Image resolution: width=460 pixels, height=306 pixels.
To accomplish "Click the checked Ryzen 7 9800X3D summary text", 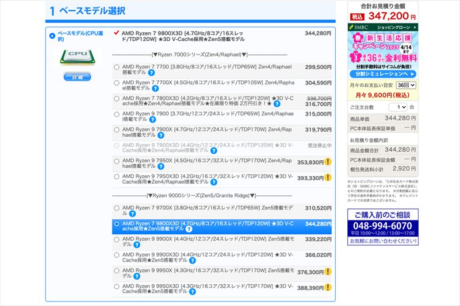I will [x=183, y=36].
